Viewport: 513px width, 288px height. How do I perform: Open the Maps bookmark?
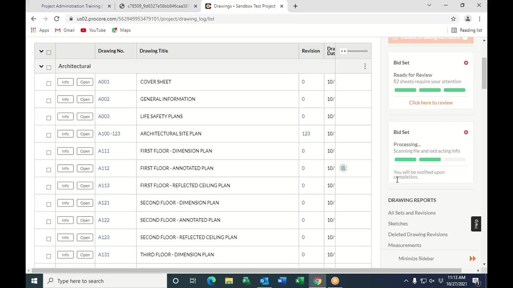tap(121, 30)
